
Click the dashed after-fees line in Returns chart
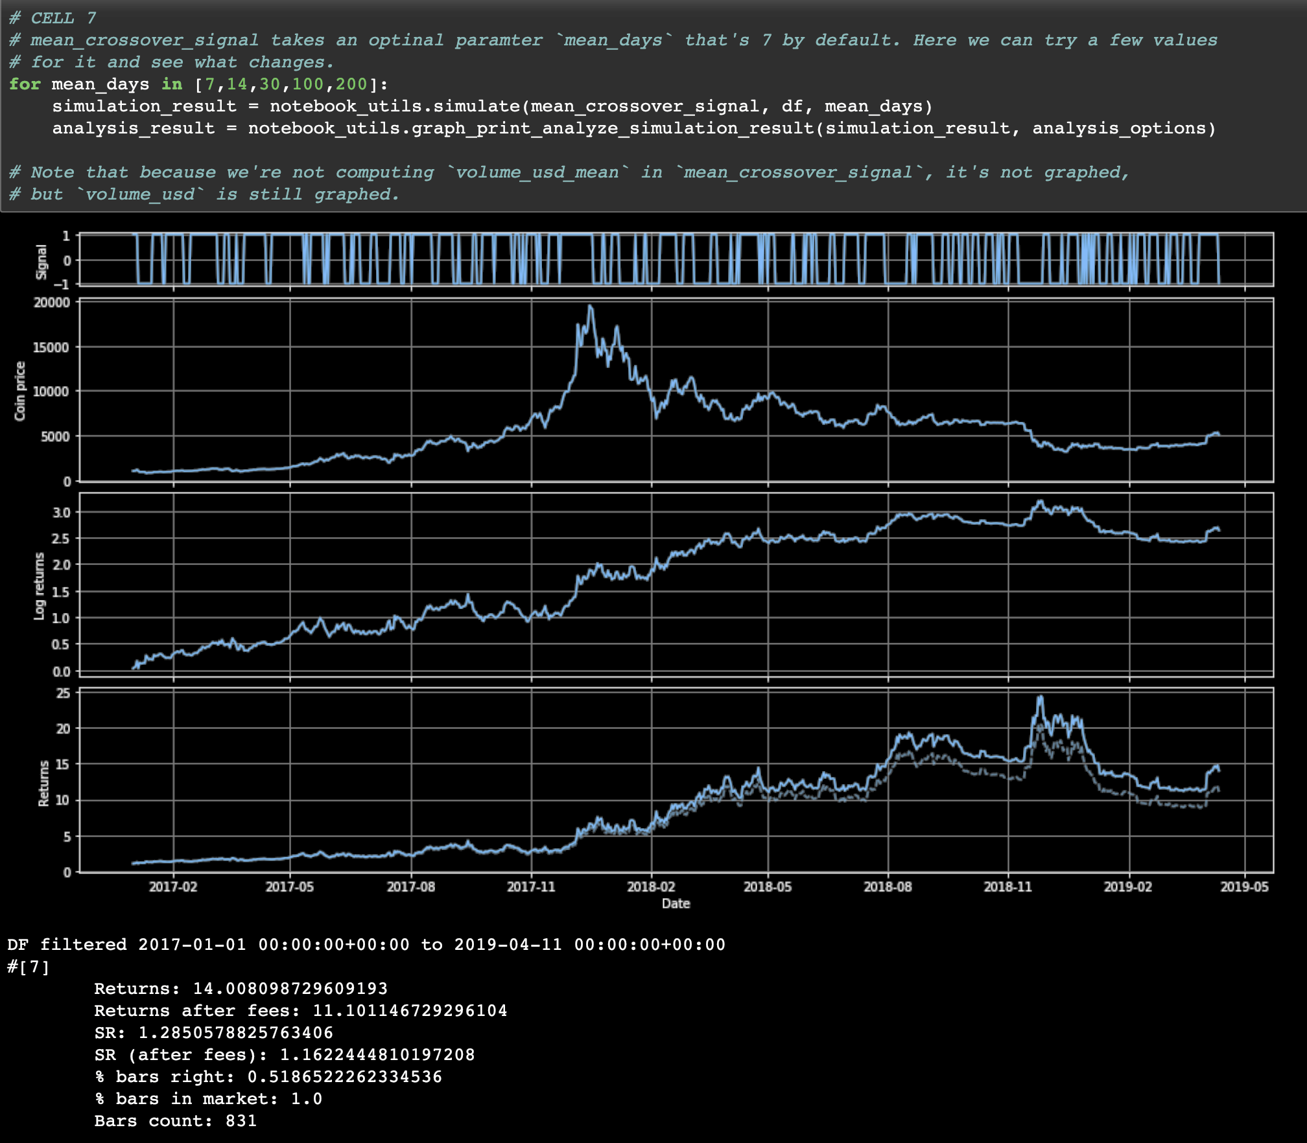(972, 770)
